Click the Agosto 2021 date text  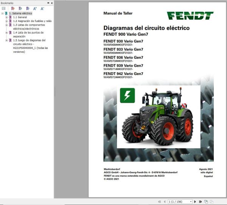point(206,169)
